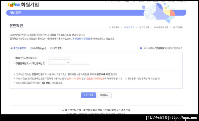The width and height of the screenshot is (199, 121).
Task: Click the 이름 (한글/영문대문자) field label
Action: pos(26,58)
